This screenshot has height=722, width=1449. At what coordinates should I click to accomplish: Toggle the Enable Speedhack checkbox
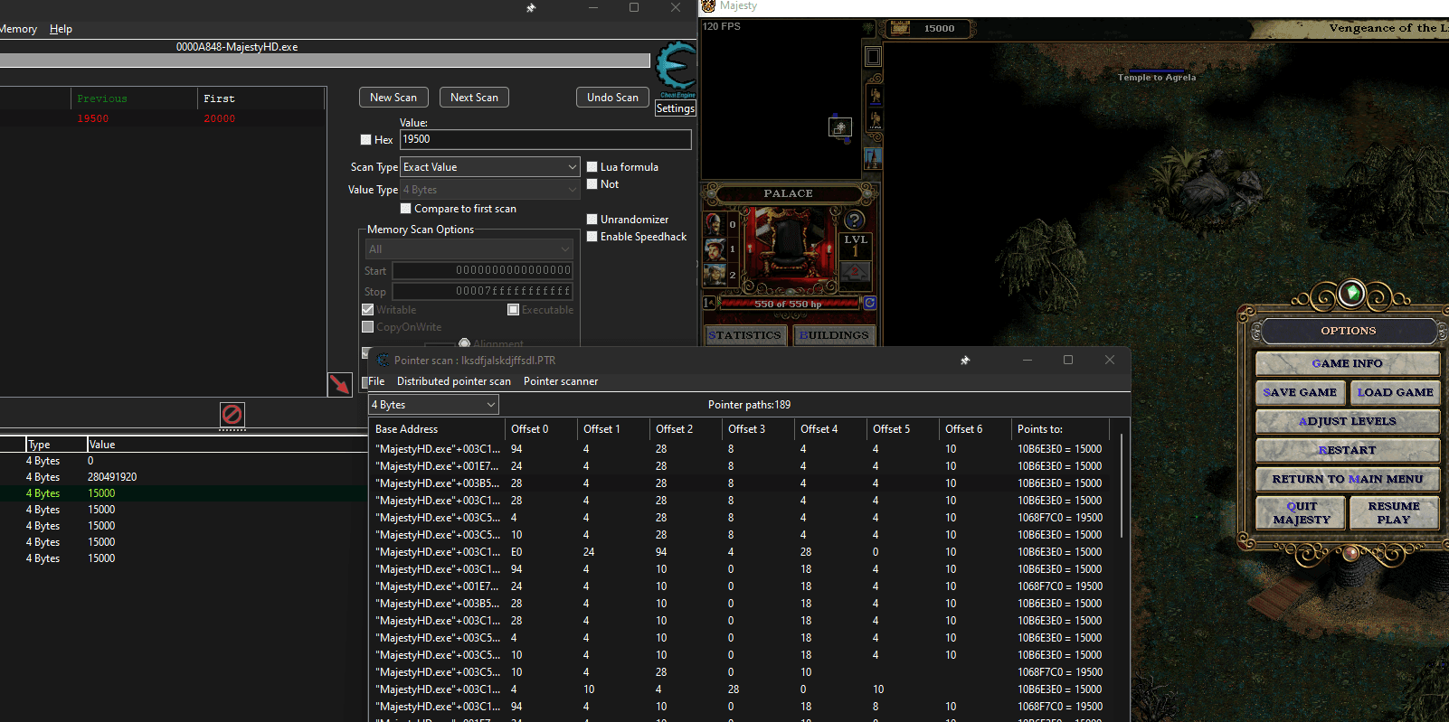click(x=592, y=237)
